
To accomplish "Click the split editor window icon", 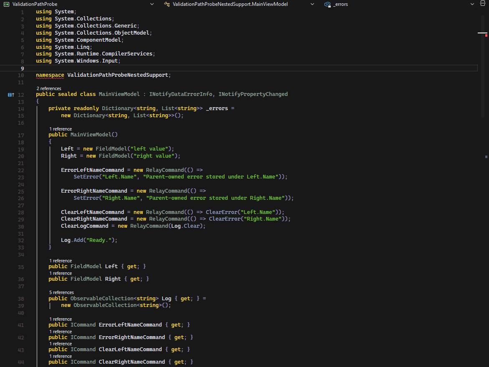I will 482,4.
